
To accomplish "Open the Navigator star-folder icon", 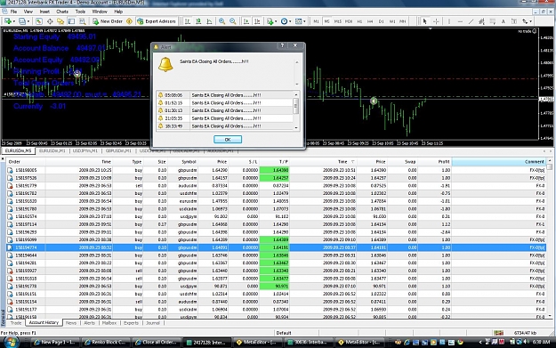I will [x=60, y=21].
